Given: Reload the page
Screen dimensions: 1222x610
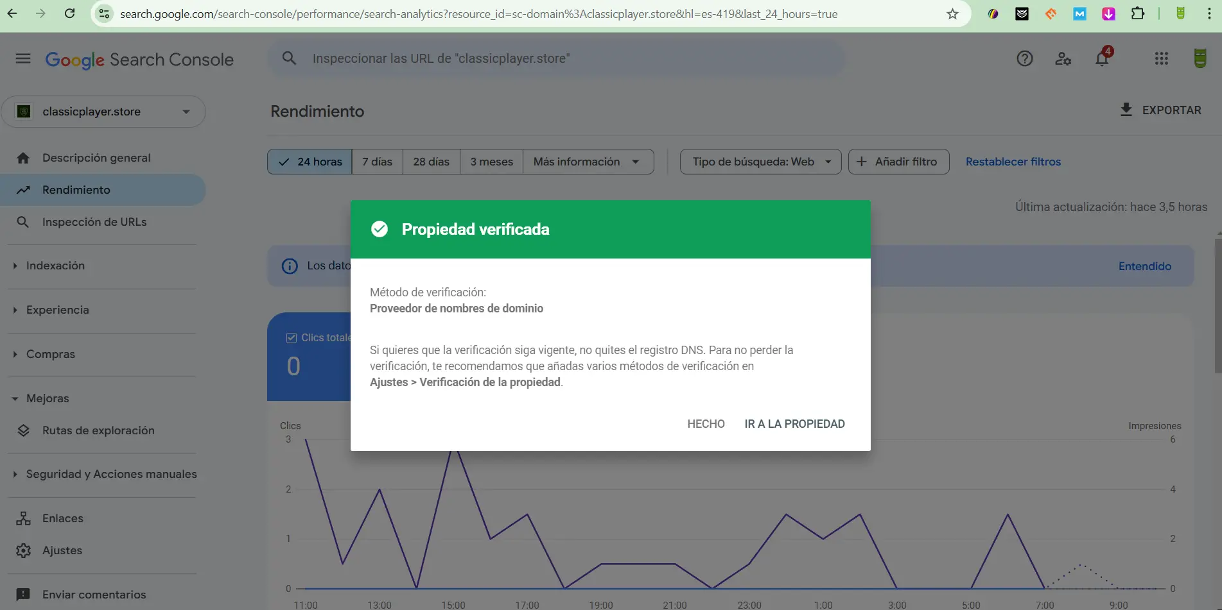Looking at the screenshot, I should 69,13.
